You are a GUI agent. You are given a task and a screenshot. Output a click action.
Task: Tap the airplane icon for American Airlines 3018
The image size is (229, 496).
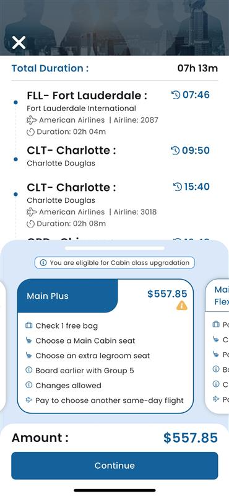32,212
